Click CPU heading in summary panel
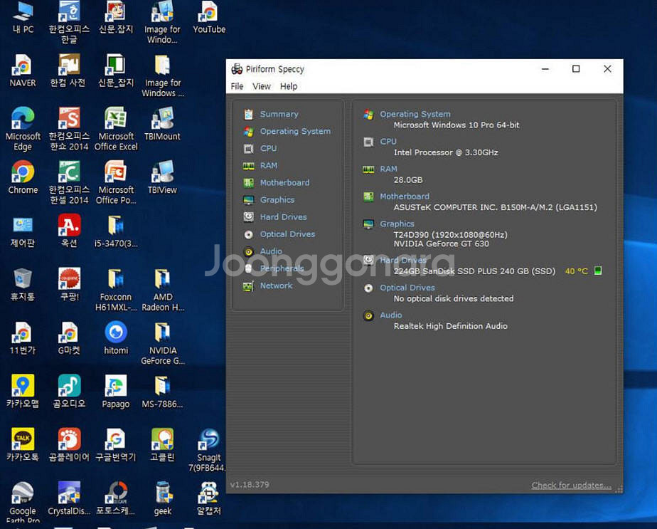Screen dimensions: 657x529 (388, 142)
